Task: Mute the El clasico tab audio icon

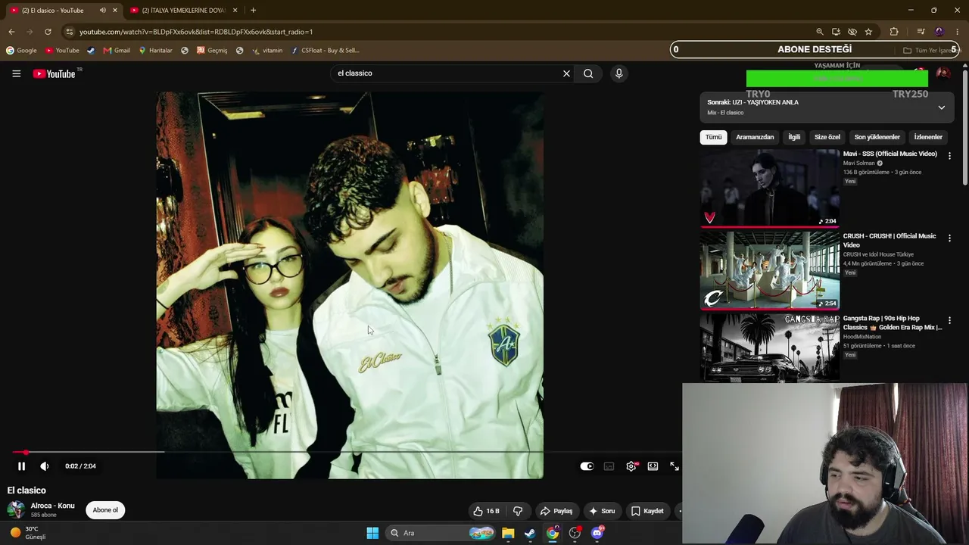Action: (102, 11)
